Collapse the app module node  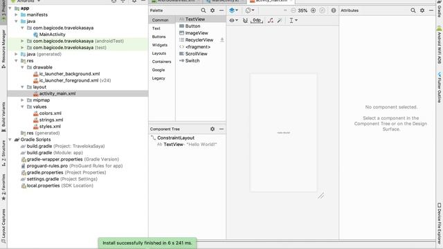[x=10, y=8]
